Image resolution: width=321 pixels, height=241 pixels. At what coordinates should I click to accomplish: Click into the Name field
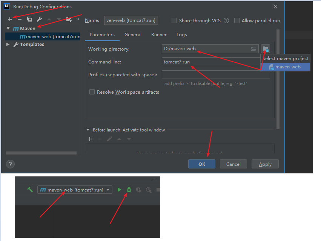coord(131,20)
